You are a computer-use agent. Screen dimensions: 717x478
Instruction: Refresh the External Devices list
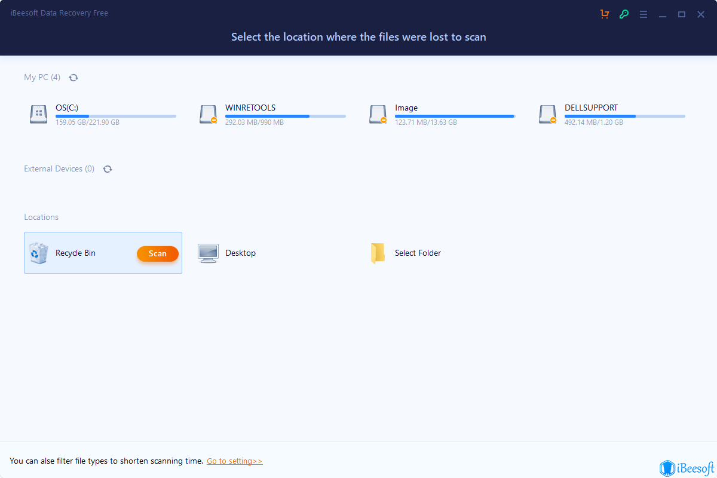pyautogui.click(x=108, y=169)
